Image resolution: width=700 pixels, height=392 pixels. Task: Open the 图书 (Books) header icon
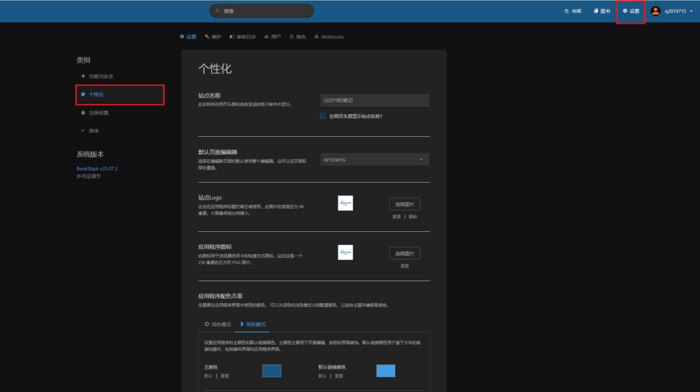point(595,11)
